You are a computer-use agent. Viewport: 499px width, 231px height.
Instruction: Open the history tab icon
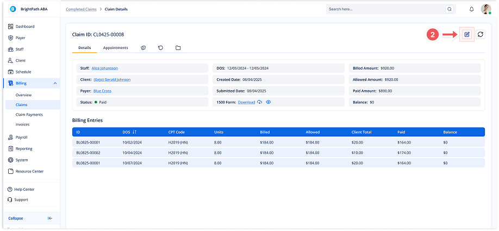160,48
